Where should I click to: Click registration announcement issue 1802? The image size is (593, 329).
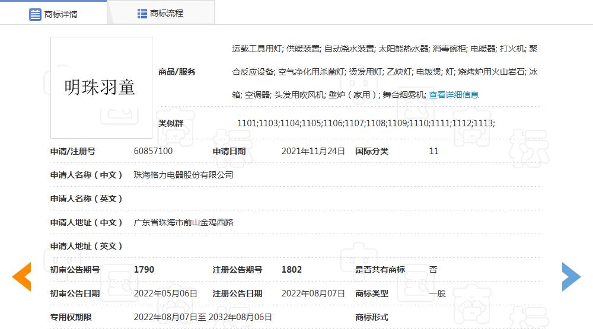[292, 270]
